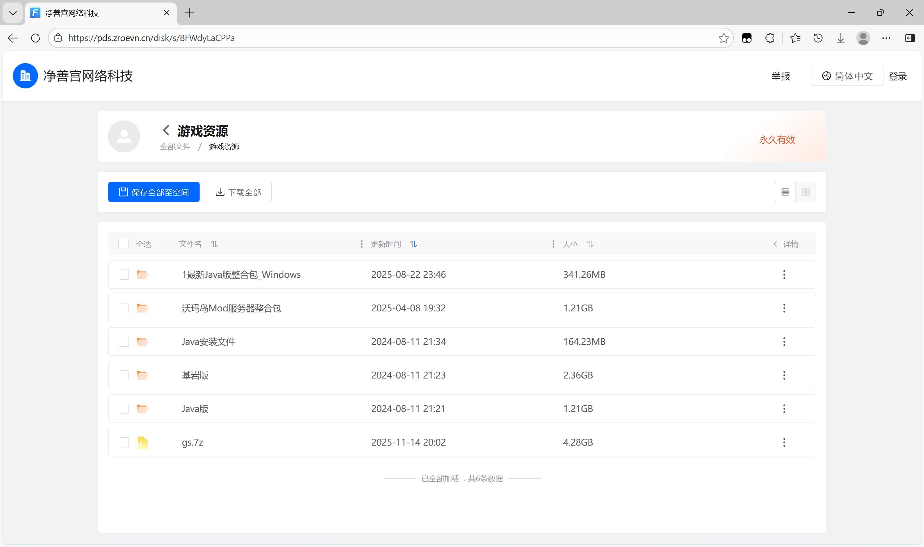Image resolution: width=924 pixels, height=547 pixels.
Task: Open more options for 基岩版 folder
Action: click(784, 375)
